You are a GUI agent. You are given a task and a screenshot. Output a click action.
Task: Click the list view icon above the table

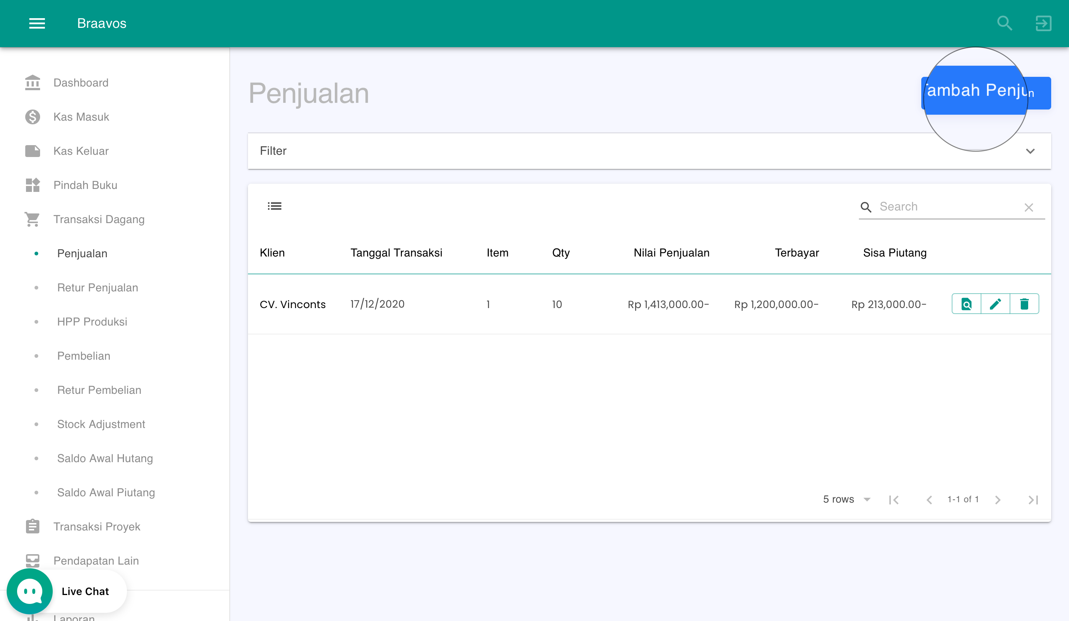pos(274,206)
